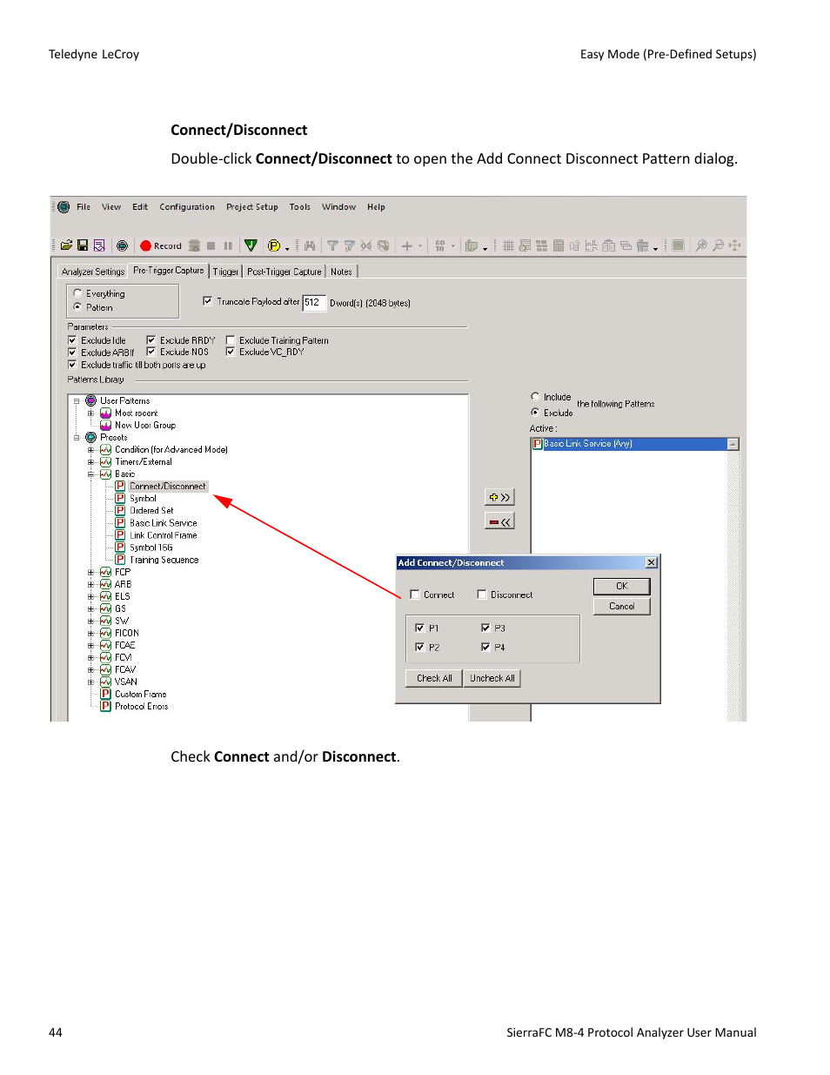Screen dimensions: 830x1075
Task: Toggle the Exclude VC_RDY checkbox
Action: (x=231, y=352)
